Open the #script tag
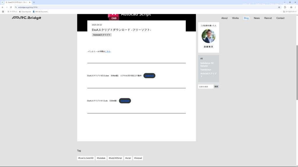The image size is (298, 167). click(128, 158)
